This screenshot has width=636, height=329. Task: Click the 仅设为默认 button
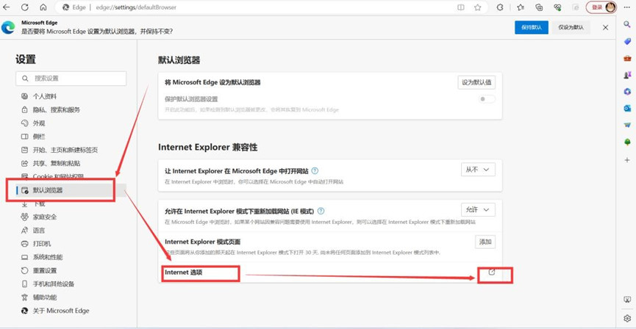click(571, 27)
